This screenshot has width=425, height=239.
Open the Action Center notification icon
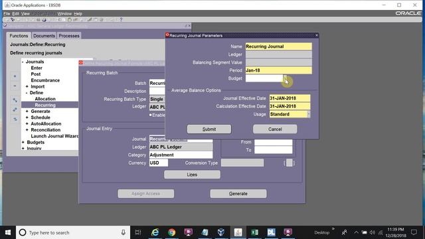pyautogui.click(x=414, y=232)
